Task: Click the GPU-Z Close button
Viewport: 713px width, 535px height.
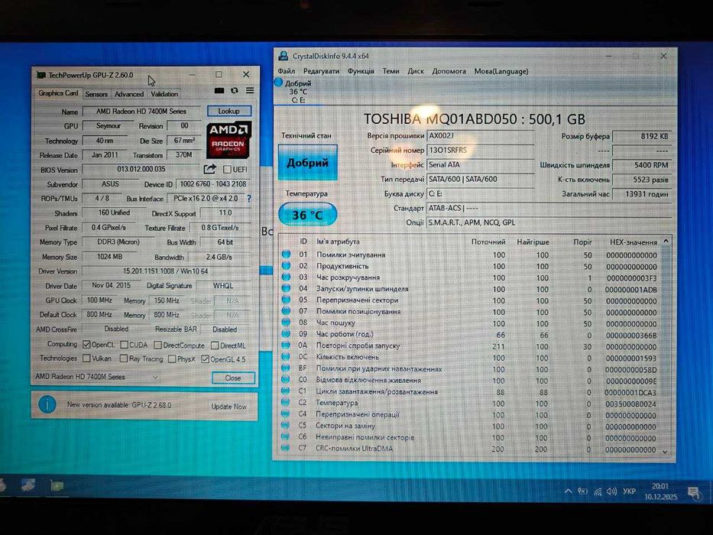Action: (x=233, y=378)
